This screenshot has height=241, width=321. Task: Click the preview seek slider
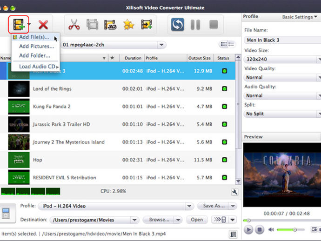point(282,221)
